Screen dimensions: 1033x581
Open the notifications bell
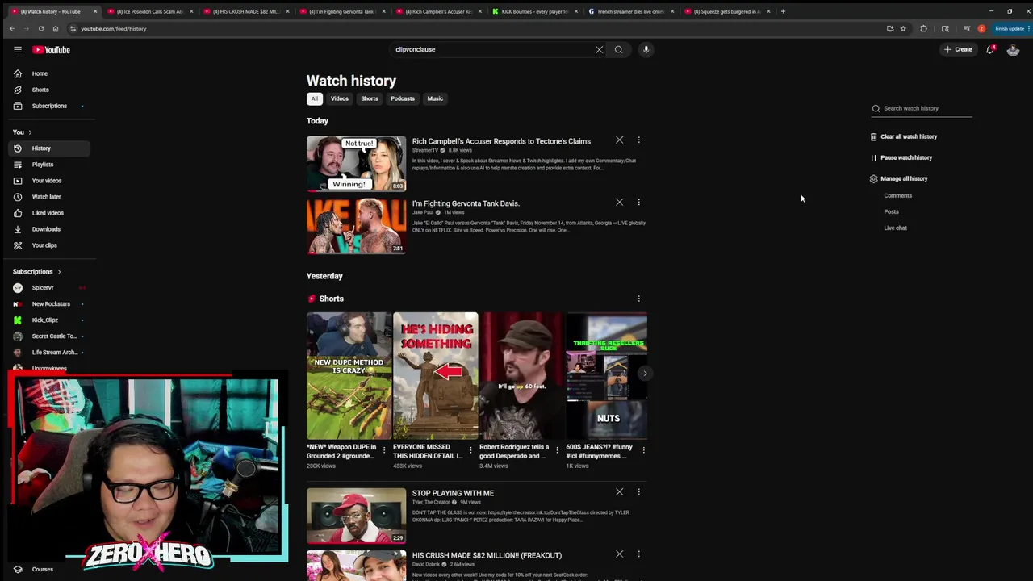point(990,49)
